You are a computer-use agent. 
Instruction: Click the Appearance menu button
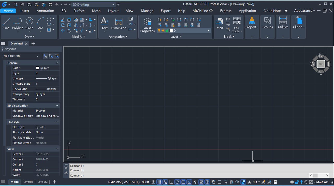pyautogui.click(x=304, y=11)
